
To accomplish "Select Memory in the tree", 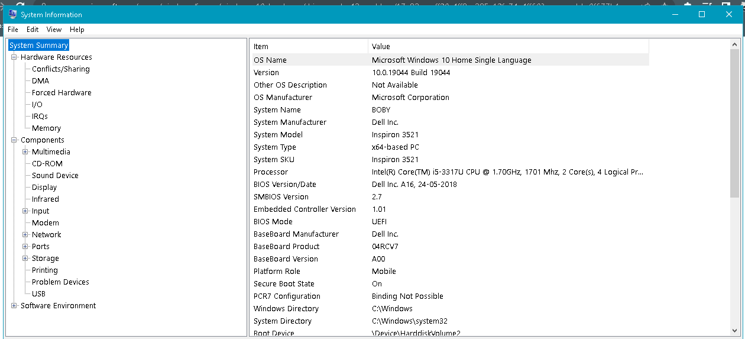I will click(x=46, y=128).
